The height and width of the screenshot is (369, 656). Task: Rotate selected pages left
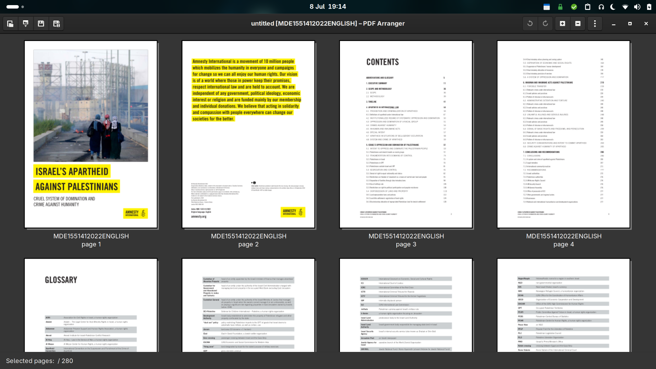tap(530, 24)
